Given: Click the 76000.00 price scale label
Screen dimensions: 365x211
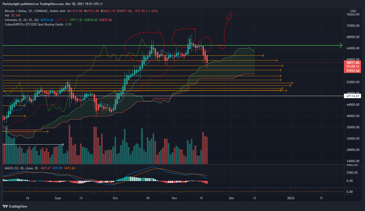Looking at the screenshot, I should click(353, 14).
